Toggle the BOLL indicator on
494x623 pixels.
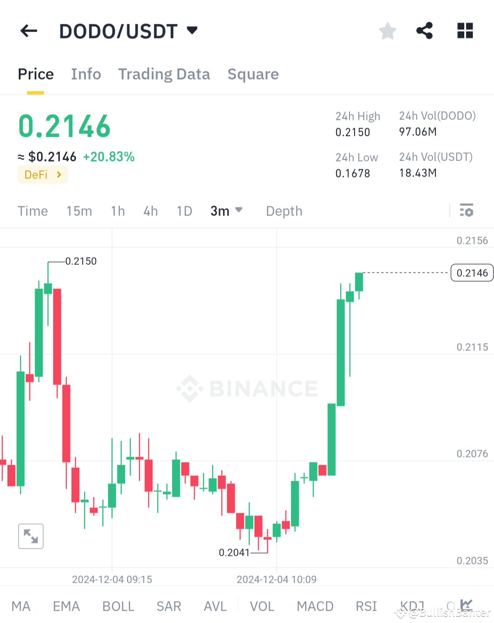(x=118, y=606)
